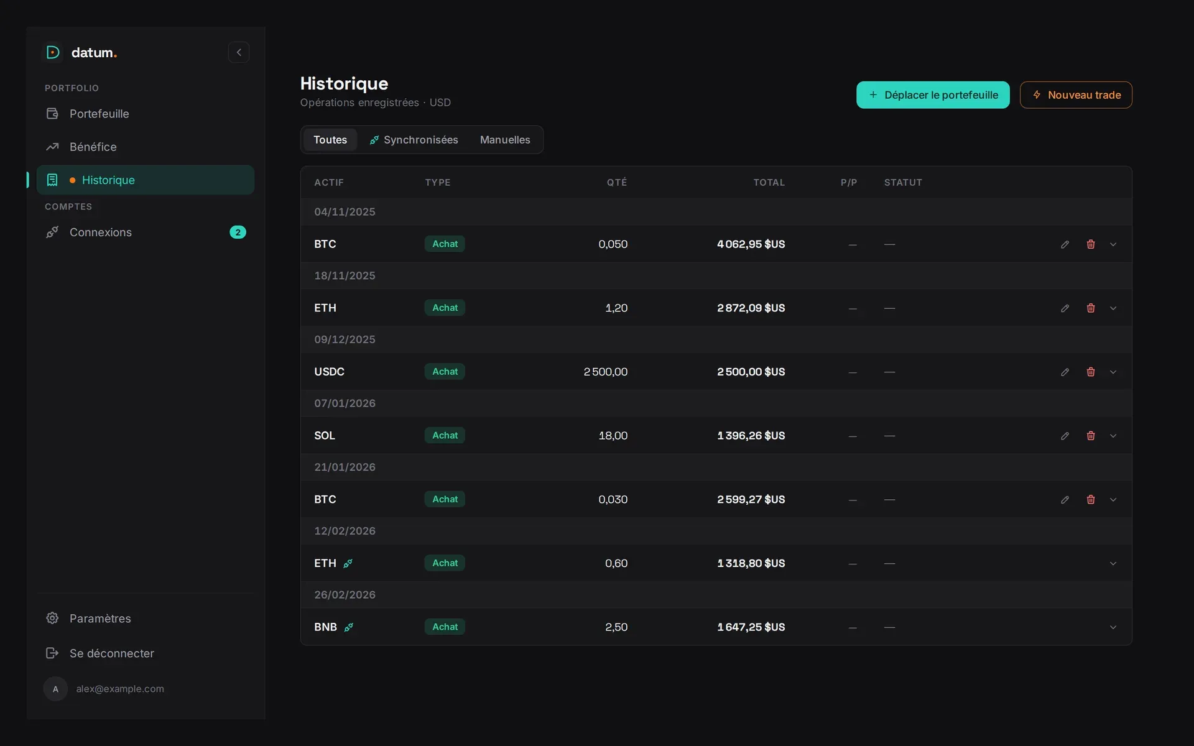Edit the 04/11/2025 BTC trade

[x=1065, y=244]
